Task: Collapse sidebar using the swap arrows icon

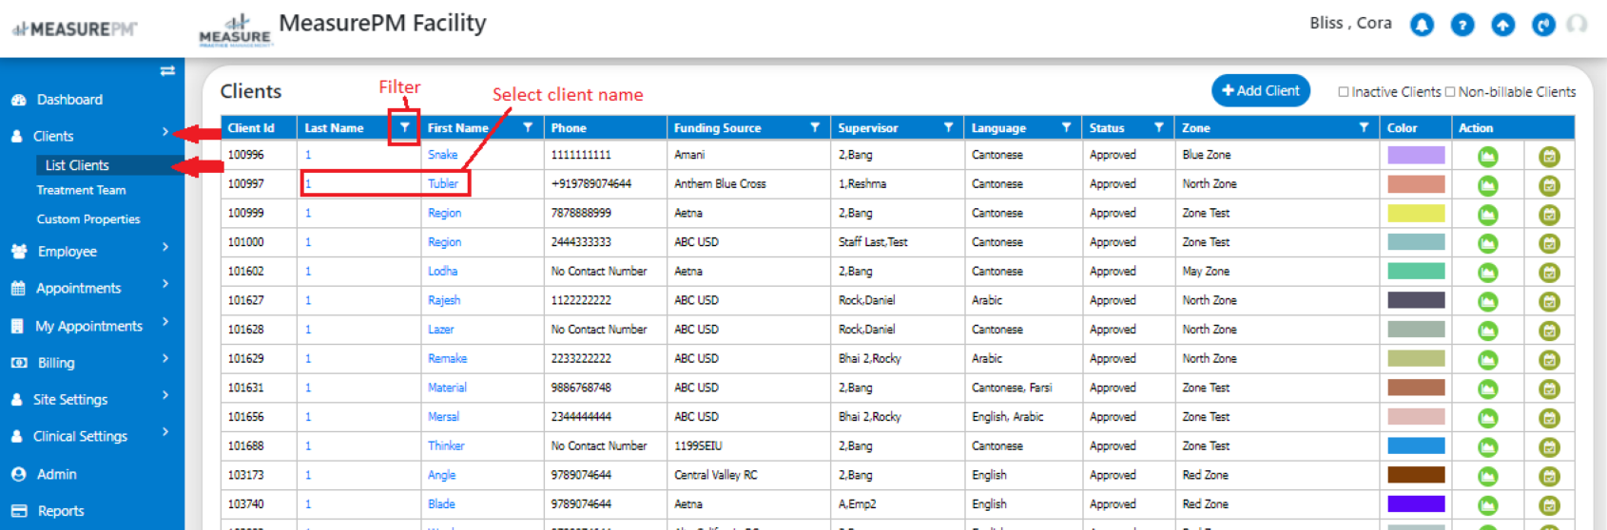Action: [167, 71]
